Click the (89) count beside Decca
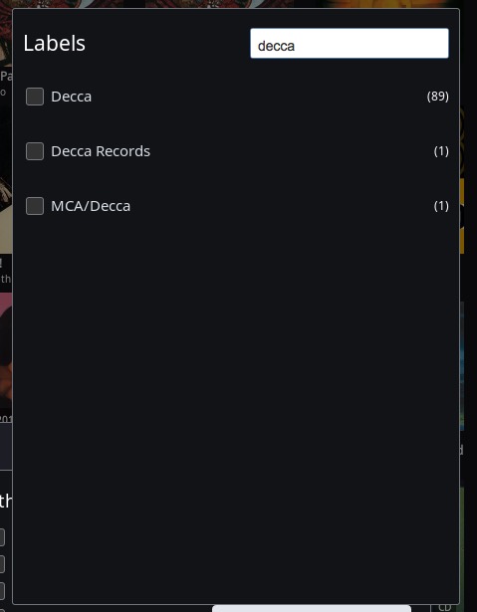 (x=437, y=97)
